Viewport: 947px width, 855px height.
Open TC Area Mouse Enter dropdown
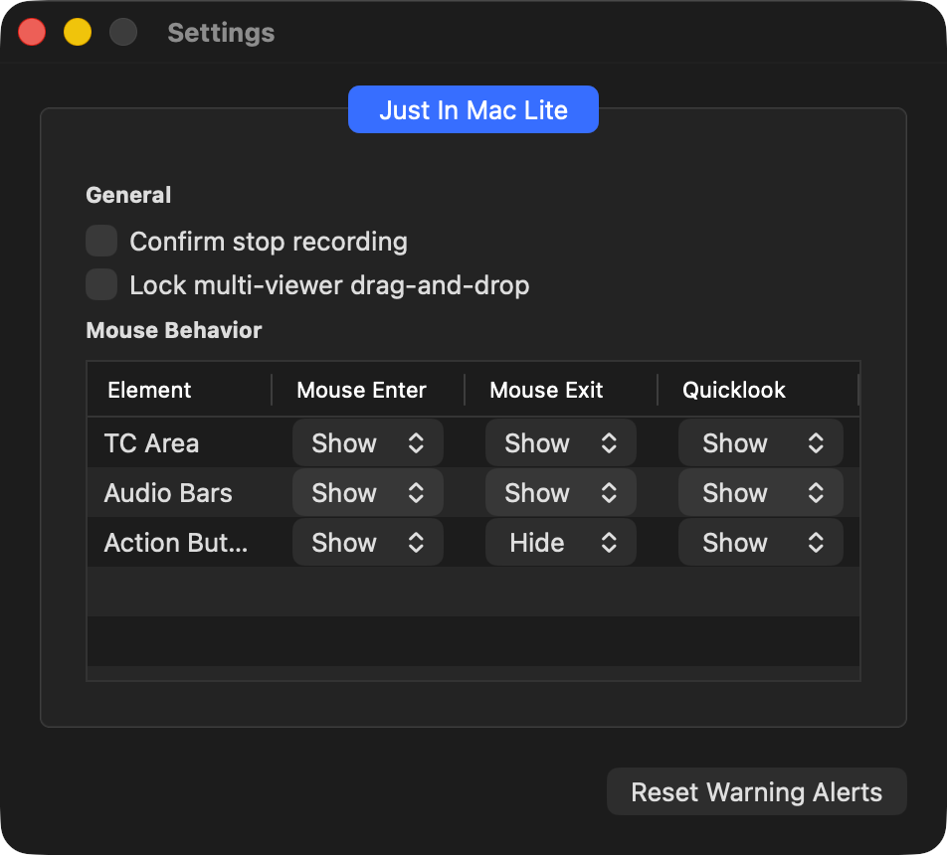pos(368,442)
